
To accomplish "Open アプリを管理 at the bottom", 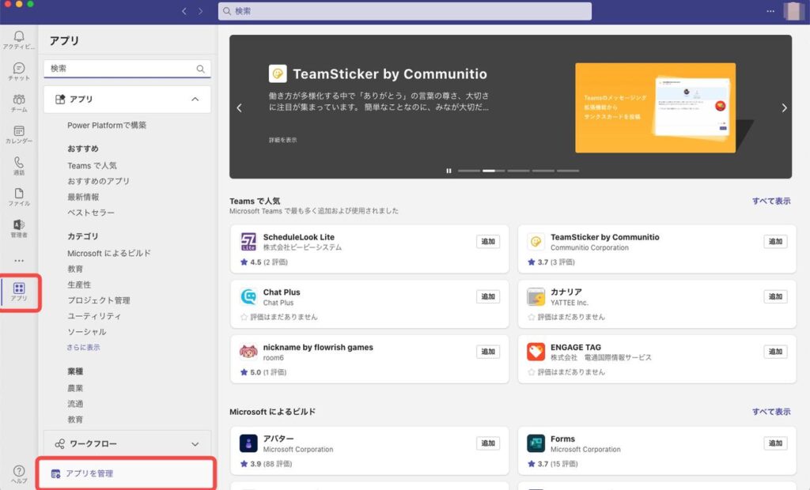I will [89, 473].
